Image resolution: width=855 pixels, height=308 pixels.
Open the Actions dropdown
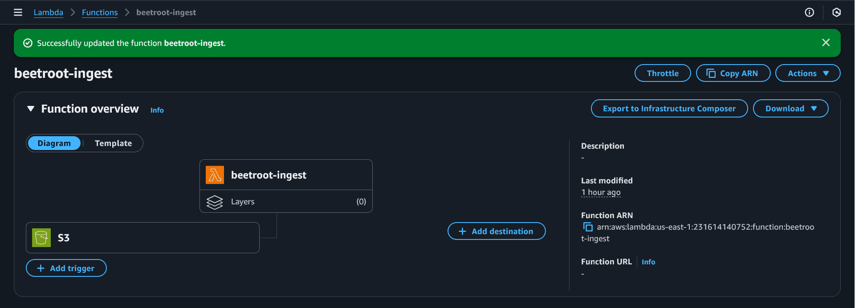[807, 73]
